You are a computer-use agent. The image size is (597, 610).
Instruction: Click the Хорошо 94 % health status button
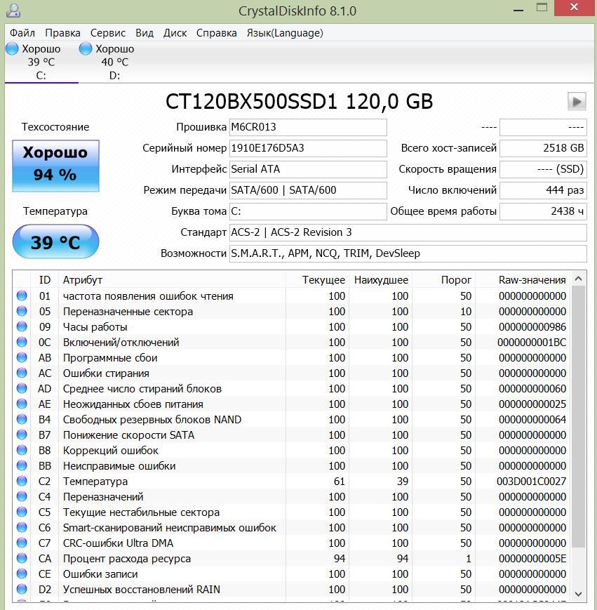55,165
